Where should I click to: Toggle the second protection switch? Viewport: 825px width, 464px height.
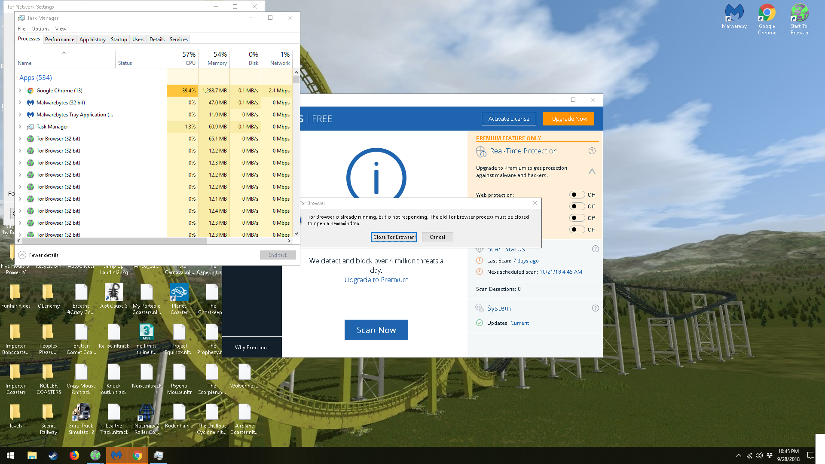[577, 207]
